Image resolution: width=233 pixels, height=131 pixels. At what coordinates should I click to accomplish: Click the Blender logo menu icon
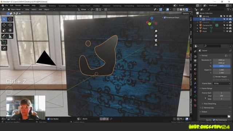click(x=3, y=6)
